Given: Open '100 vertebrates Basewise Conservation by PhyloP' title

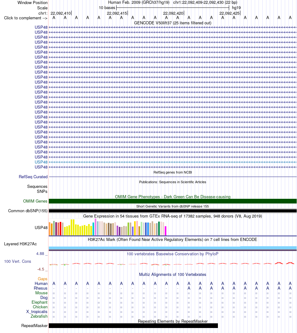Looking at the screenshot, I should [x=173, y=254].
